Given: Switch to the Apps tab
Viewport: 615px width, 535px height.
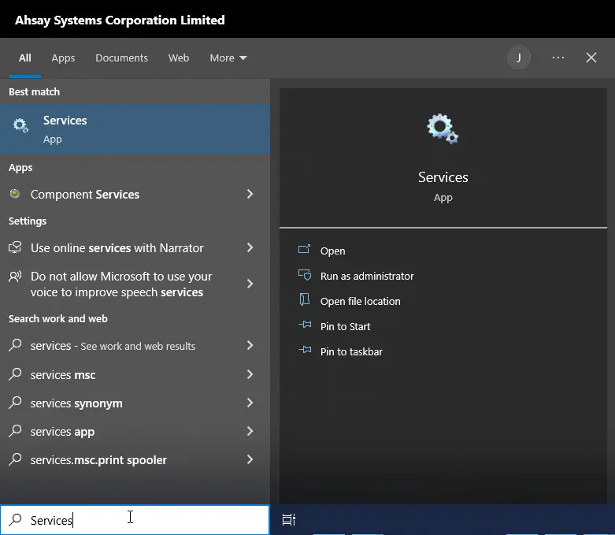Looking at the screenshot, I should click(x=63, y=58).
